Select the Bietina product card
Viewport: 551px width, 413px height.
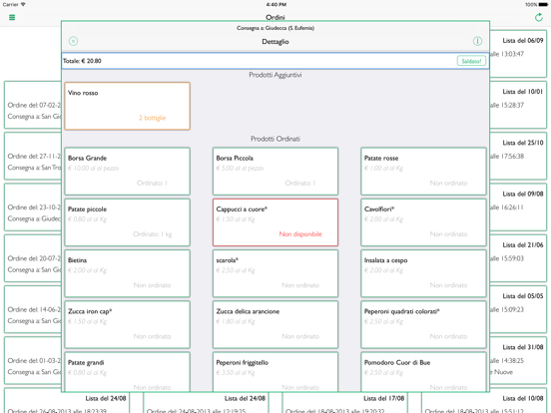pyautogui.click(x=127, y=273)
